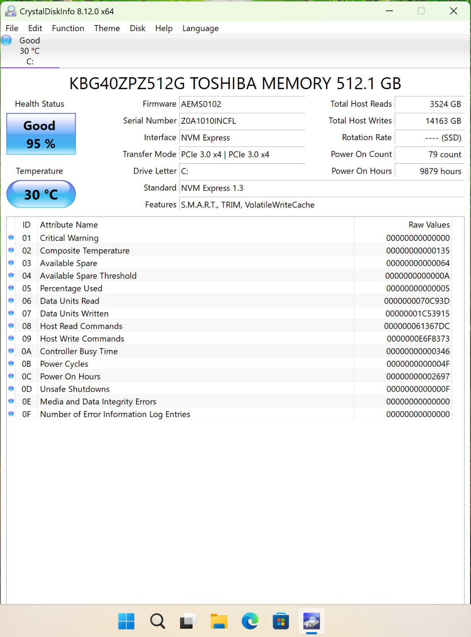Open the Language menu
Screen dimensions: 471x637
tap(200, 28)
